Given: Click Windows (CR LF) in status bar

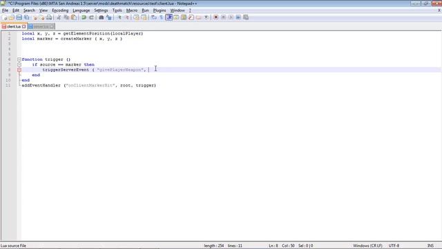Looking at the screenshot, I should click(x=367, y=246).
